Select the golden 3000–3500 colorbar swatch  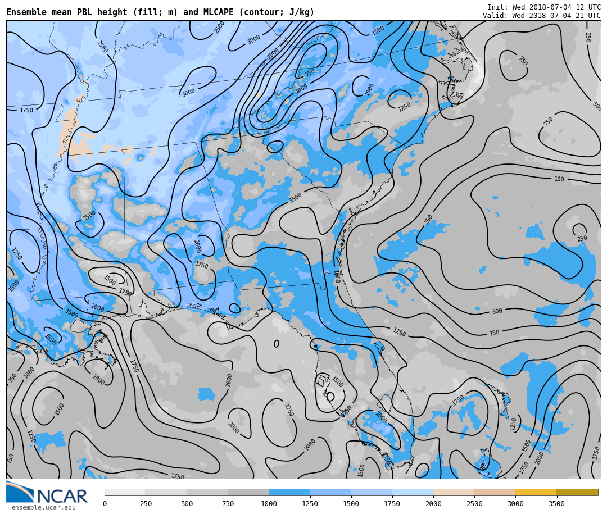click(536, 492)
